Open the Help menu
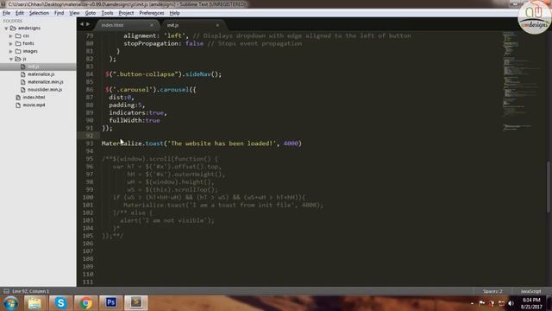 [174, 13]
